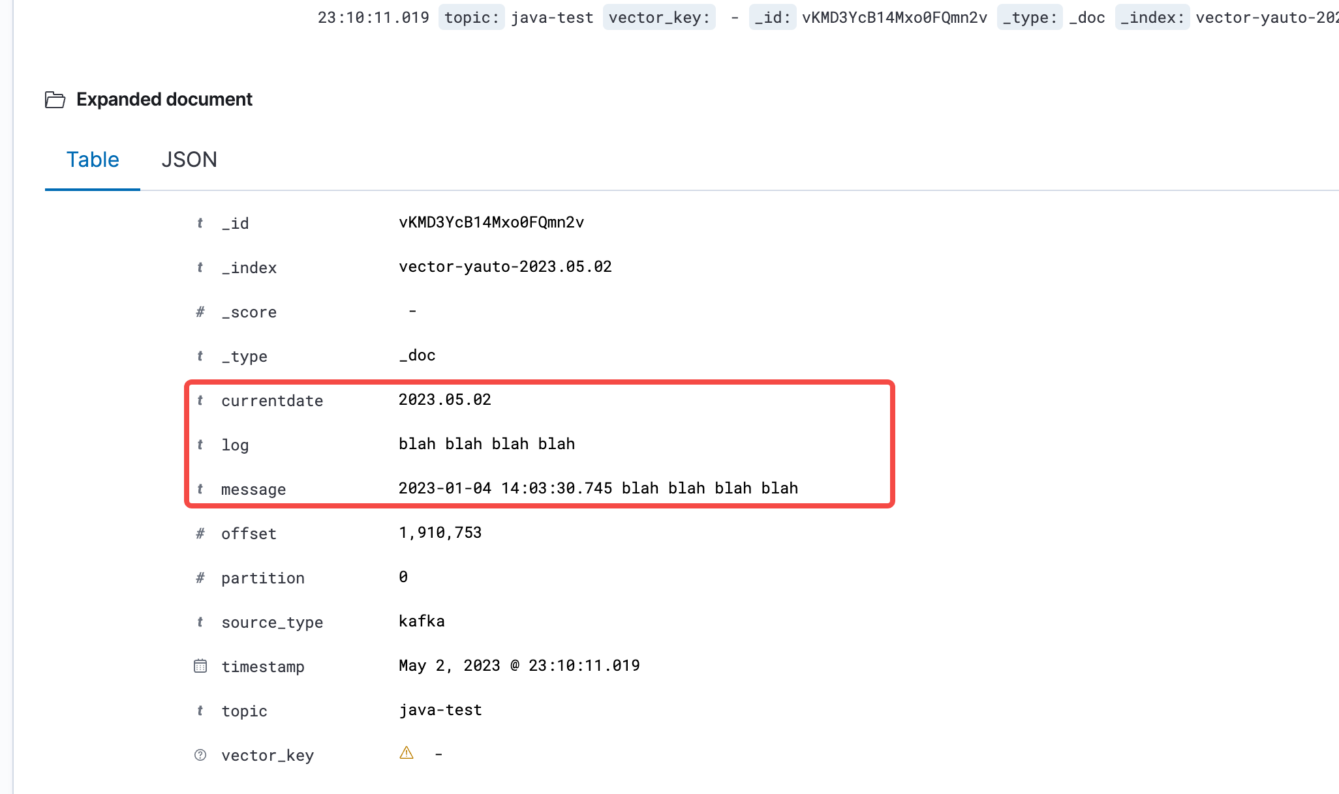Select the log field name
1339x794 pixels.
pyautogui.click(x=235, y=445)
